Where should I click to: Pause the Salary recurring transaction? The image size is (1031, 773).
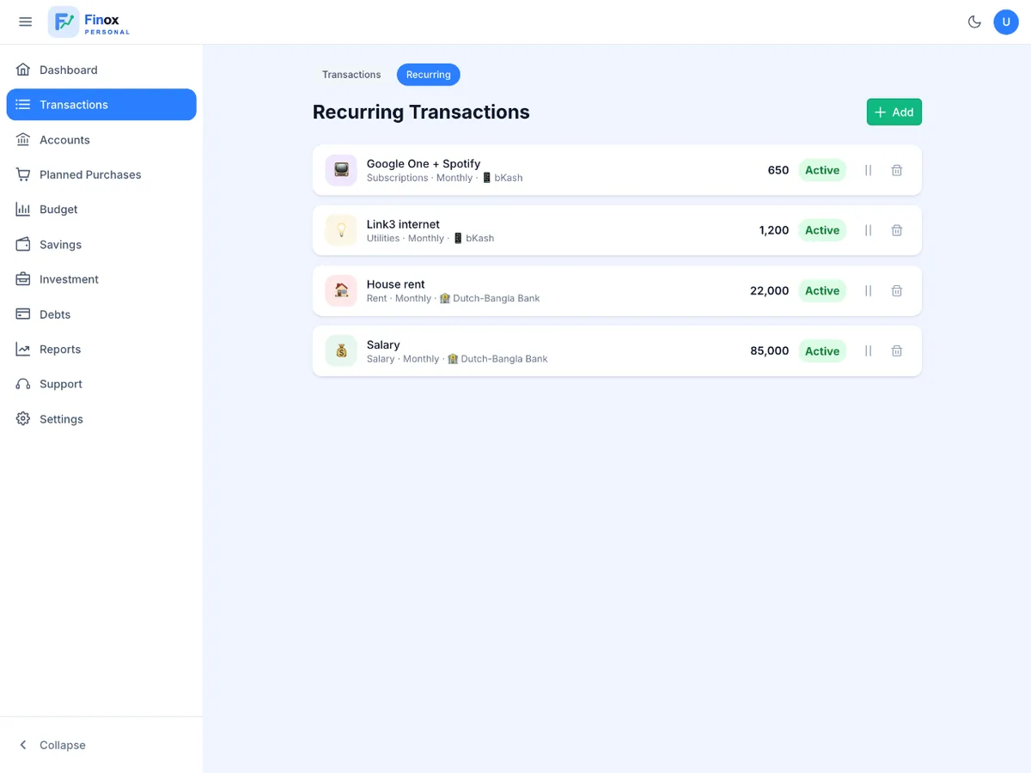coord(868,350)
